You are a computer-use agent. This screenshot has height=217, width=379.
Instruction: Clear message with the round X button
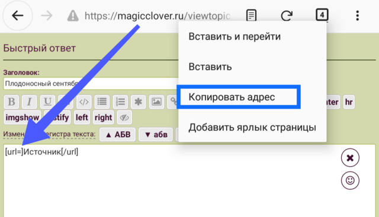350,158
